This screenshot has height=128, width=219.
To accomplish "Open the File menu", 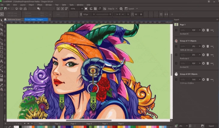I will click(x=2, y=5).
